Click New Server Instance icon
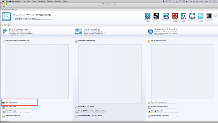 [x=149, y=103]
